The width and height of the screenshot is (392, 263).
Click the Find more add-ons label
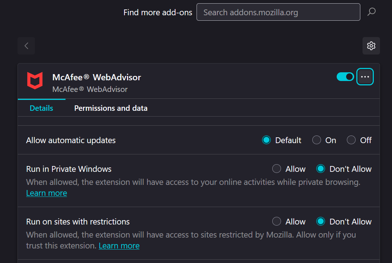coord(158,12)
